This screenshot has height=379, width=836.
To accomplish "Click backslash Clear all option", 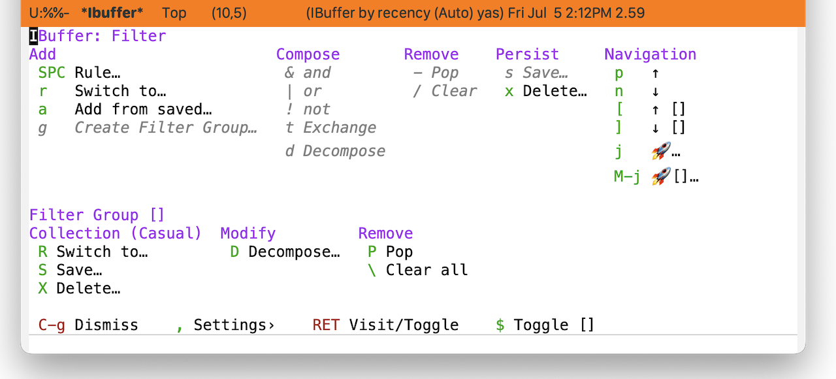I will [417, 270].
